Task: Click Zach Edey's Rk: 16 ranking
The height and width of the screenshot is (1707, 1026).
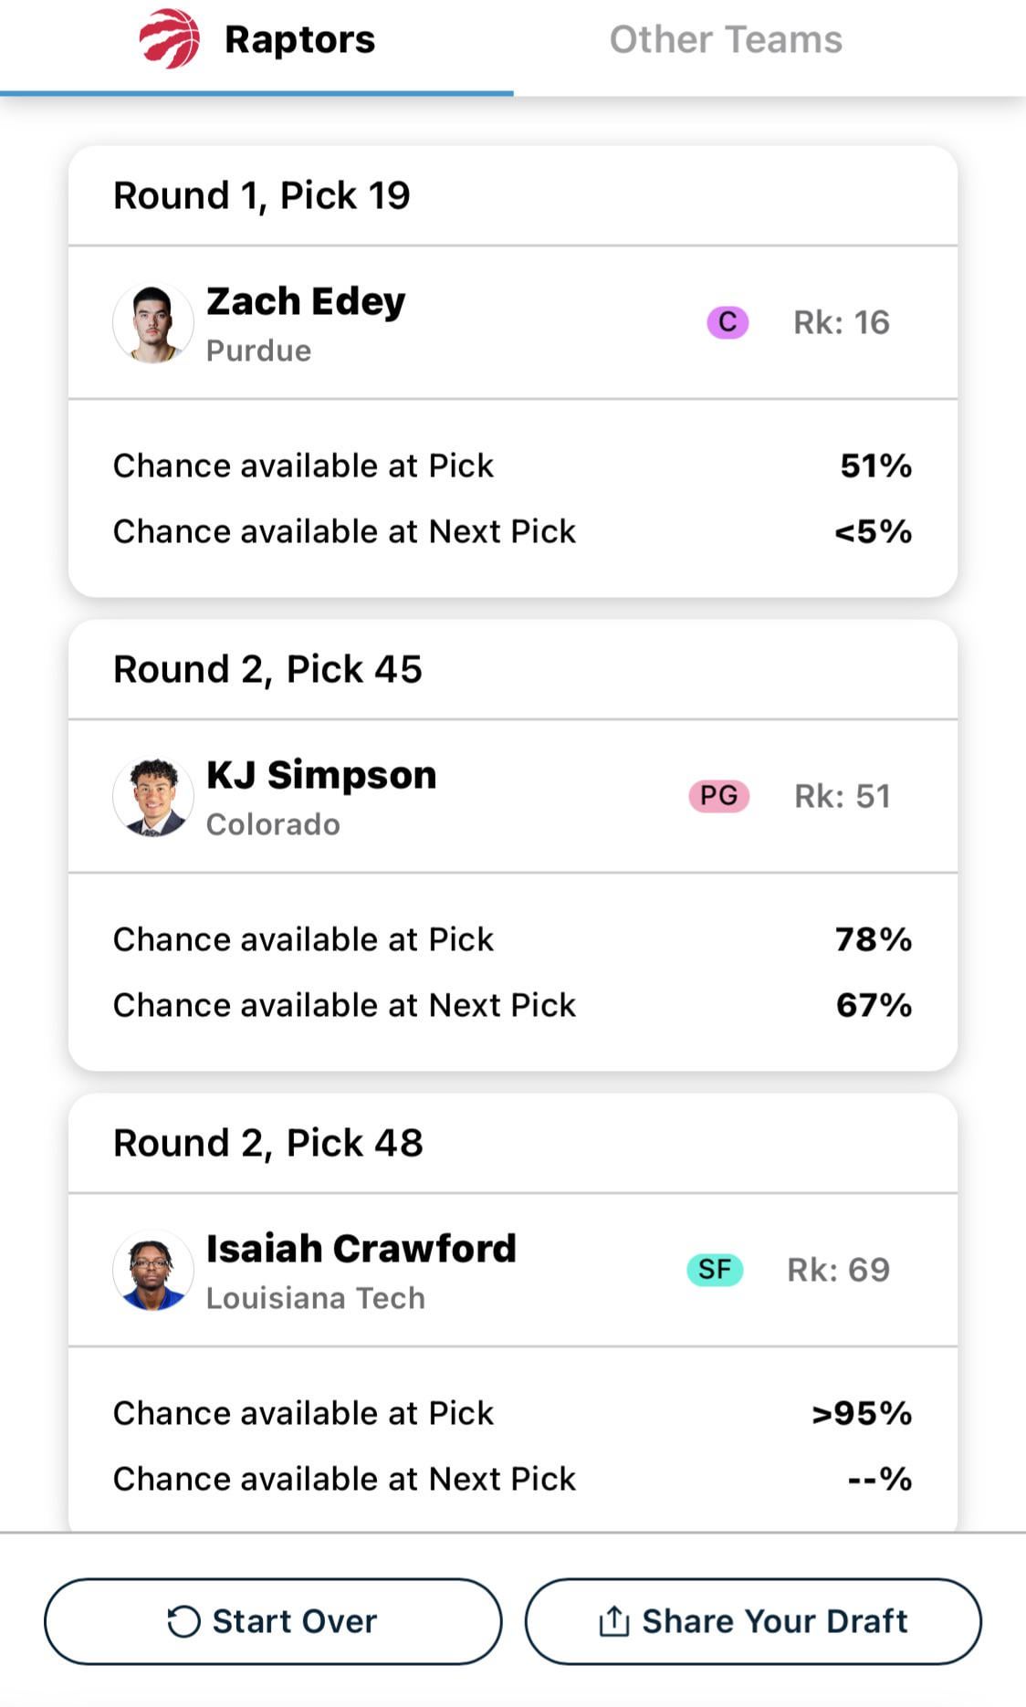Action: tap(841, 322)
